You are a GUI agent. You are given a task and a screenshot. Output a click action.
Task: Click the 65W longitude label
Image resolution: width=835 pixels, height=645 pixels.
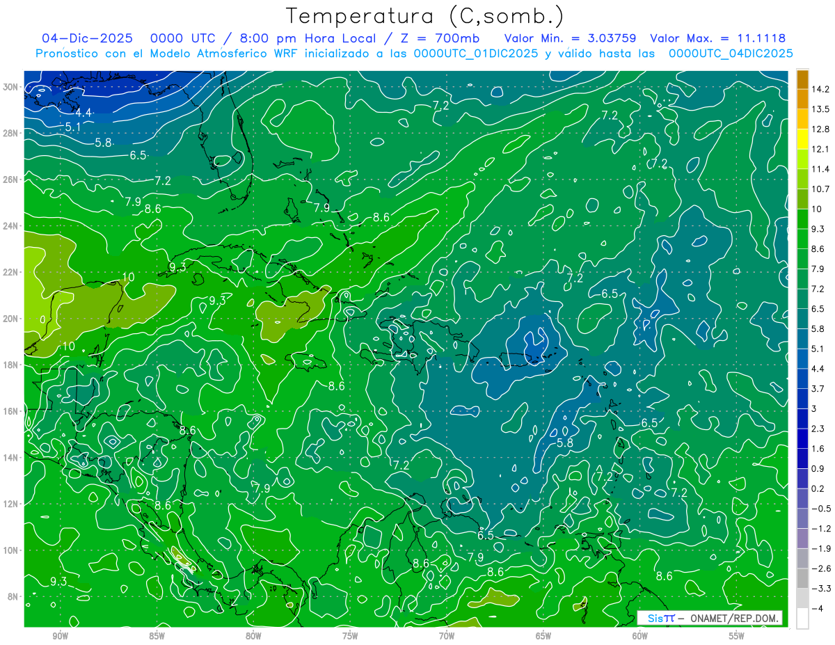543,636
